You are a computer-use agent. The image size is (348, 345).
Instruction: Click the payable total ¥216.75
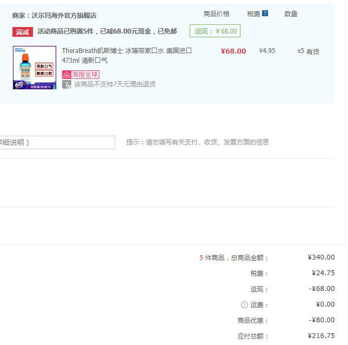pyautogui.click(x=321, y=336)
